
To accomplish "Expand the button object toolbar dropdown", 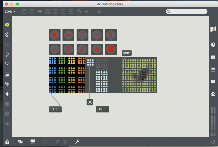I will [x=55, y=12].
